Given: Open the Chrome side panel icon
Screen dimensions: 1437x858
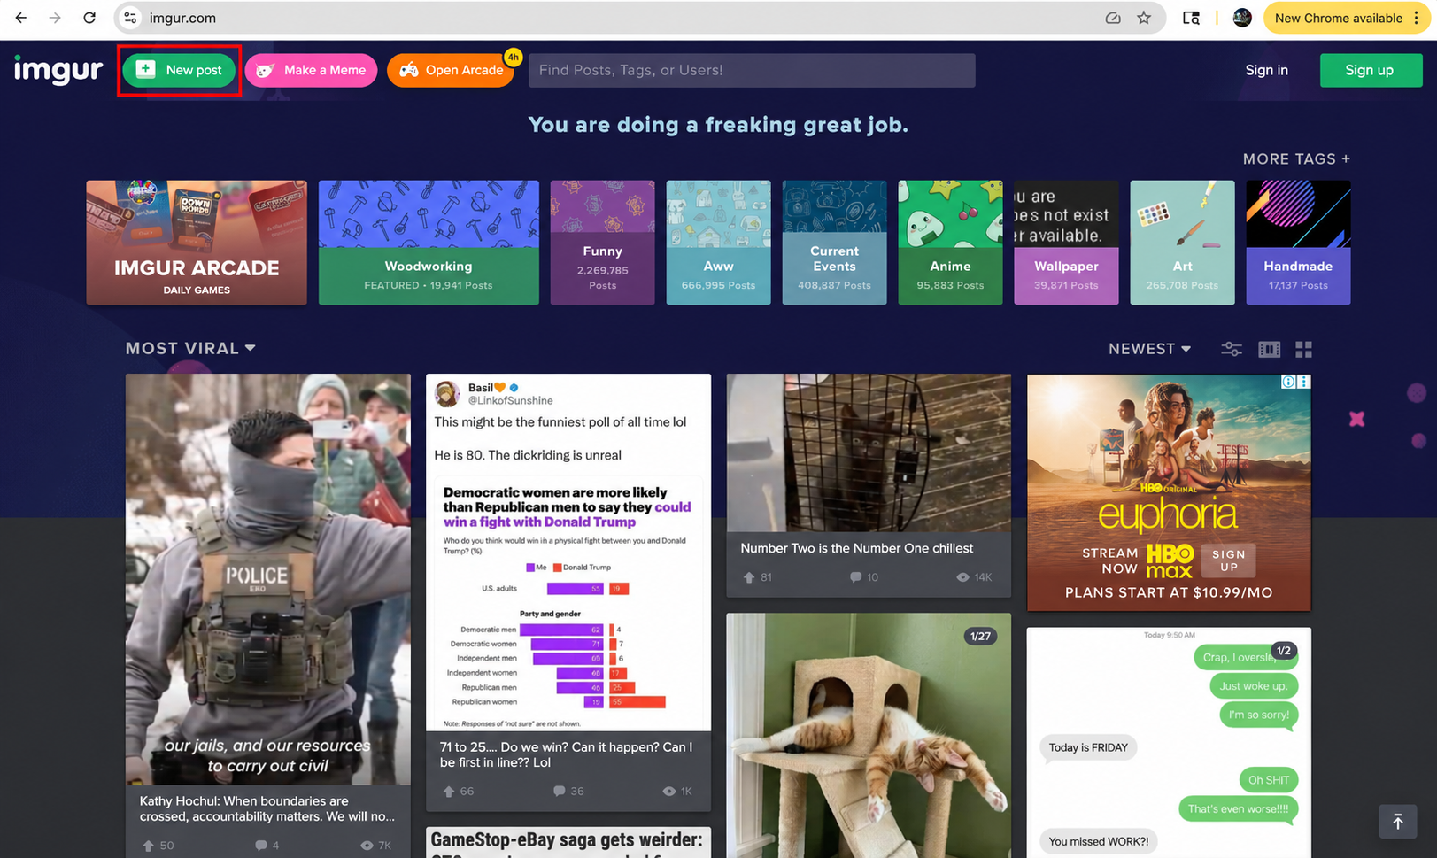Looking at the screenshot, I should tap(1192, 18).
